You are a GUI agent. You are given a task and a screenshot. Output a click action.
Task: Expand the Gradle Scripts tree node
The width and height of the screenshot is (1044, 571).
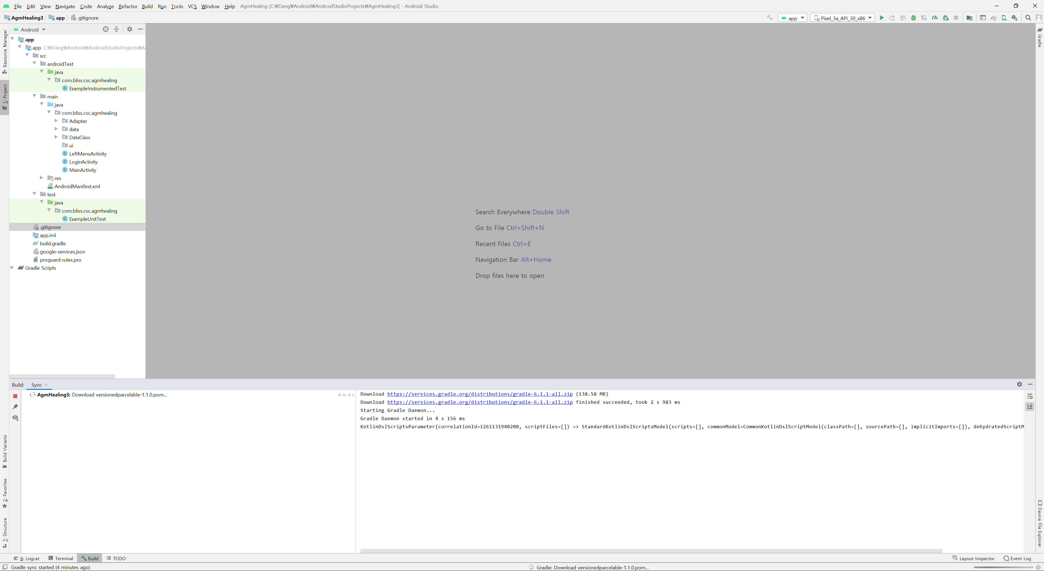click(12, 268)
